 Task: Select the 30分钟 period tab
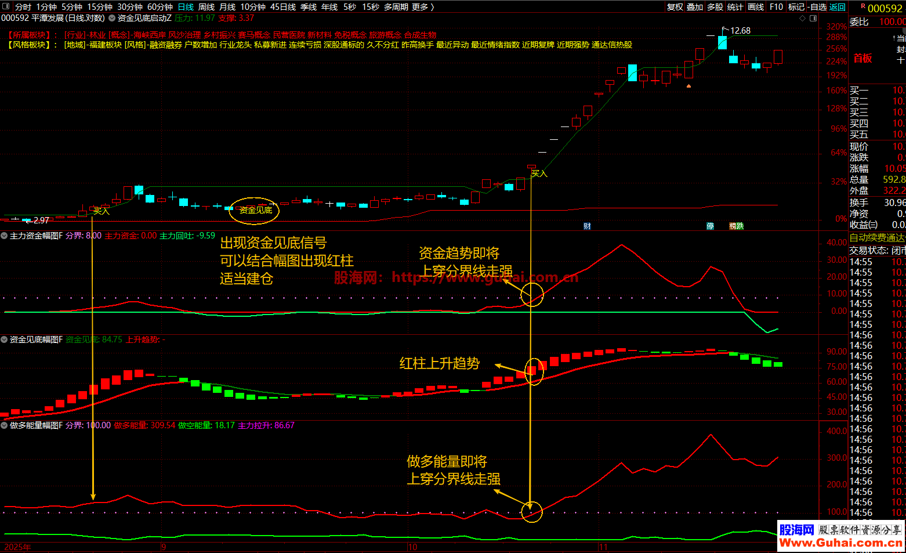(x=129, y=7)
